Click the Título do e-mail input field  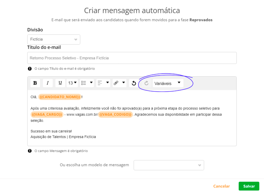tap(132, 58)
